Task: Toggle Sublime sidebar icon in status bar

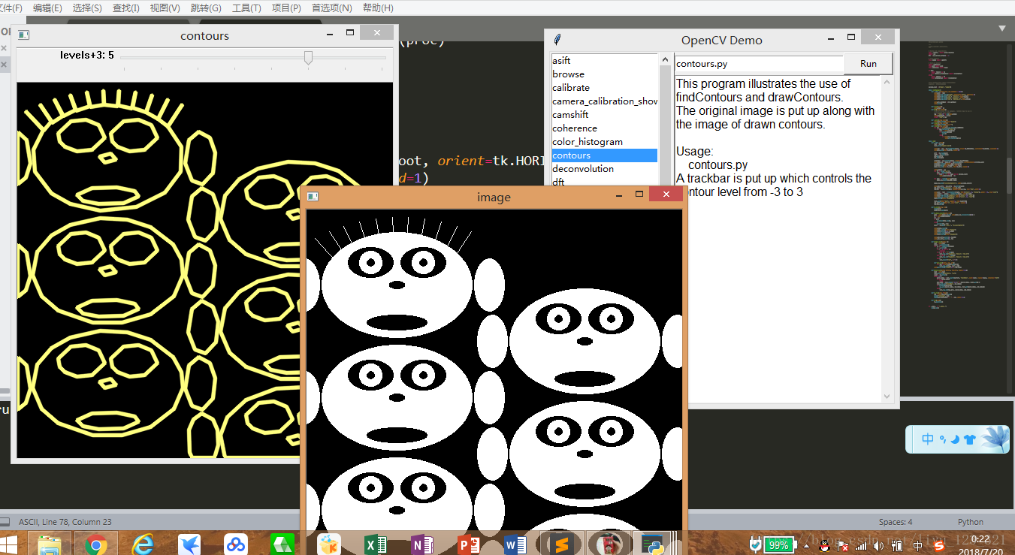Action: tap(5, 521)
